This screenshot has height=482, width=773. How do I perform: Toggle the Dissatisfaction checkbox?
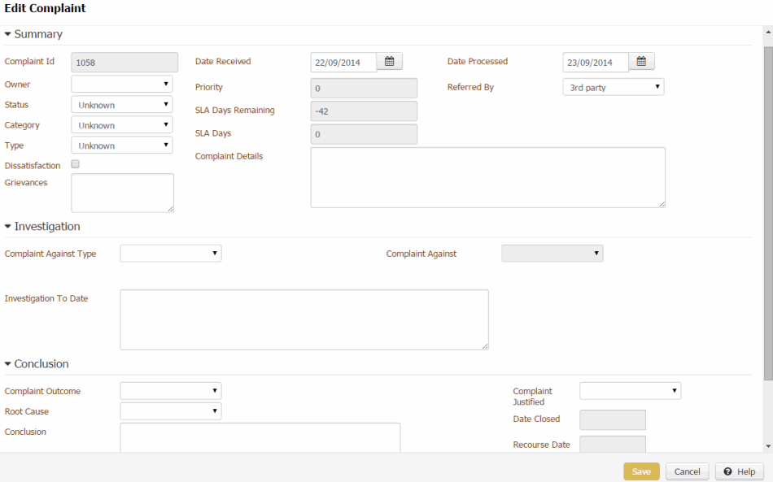[x=74, y=163]
